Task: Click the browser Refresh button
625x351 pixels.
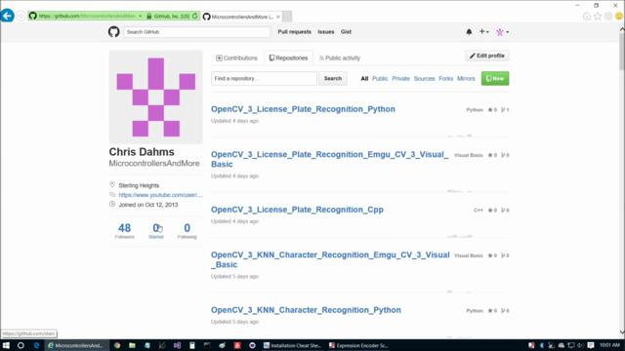Action: pyautogui.click(x=195, y=17)
